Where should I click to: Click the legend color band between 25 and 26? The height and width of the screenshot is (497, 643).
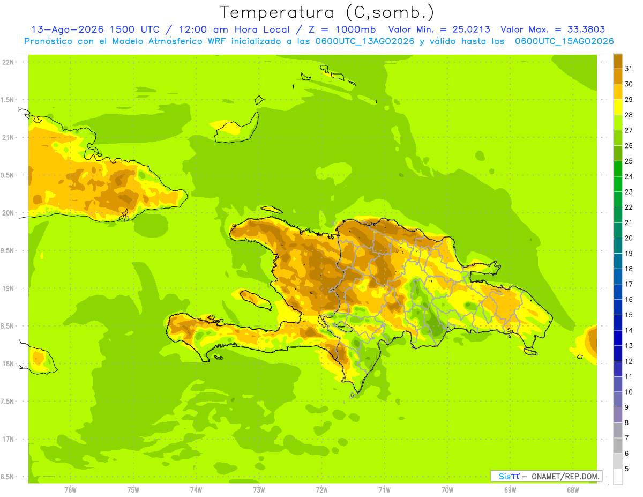pyautogui.click(x=618, y=153)
